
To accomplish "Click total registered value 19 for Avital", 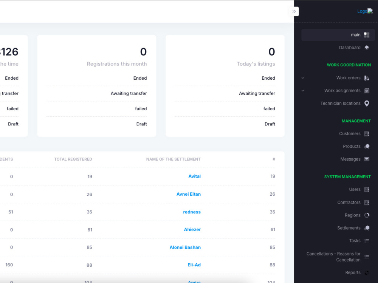I will click(x=90, y=176).
